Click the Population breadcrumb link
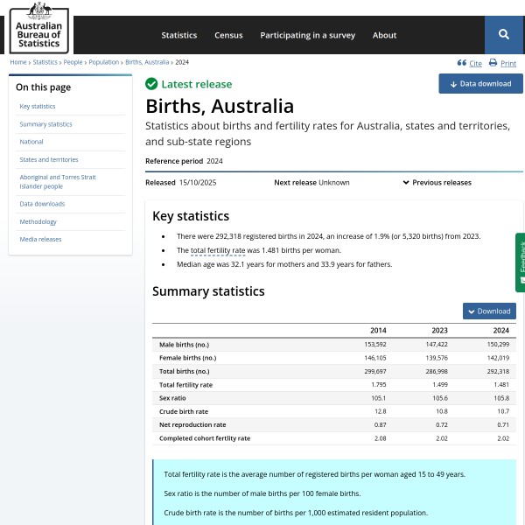525x525 pixels. point(104,62)
